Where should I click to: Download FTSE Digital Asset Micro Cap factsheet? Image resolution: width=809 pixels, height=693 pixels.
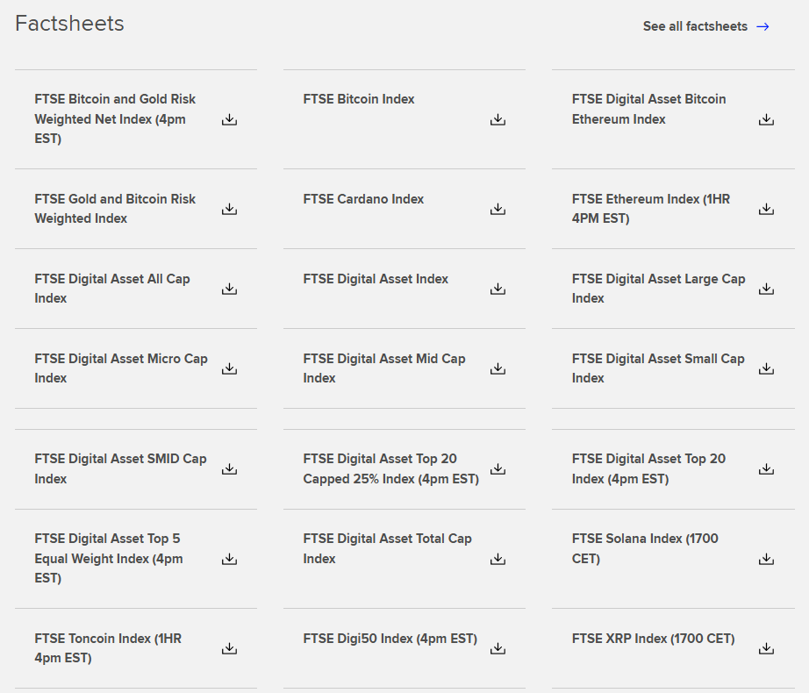point(229,368)
